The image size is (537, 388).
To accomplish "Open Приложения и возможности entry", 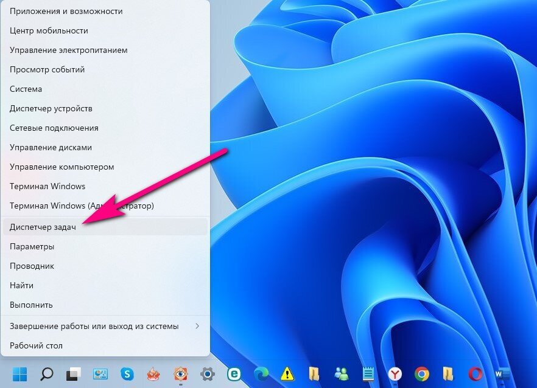I will point(105,12).
